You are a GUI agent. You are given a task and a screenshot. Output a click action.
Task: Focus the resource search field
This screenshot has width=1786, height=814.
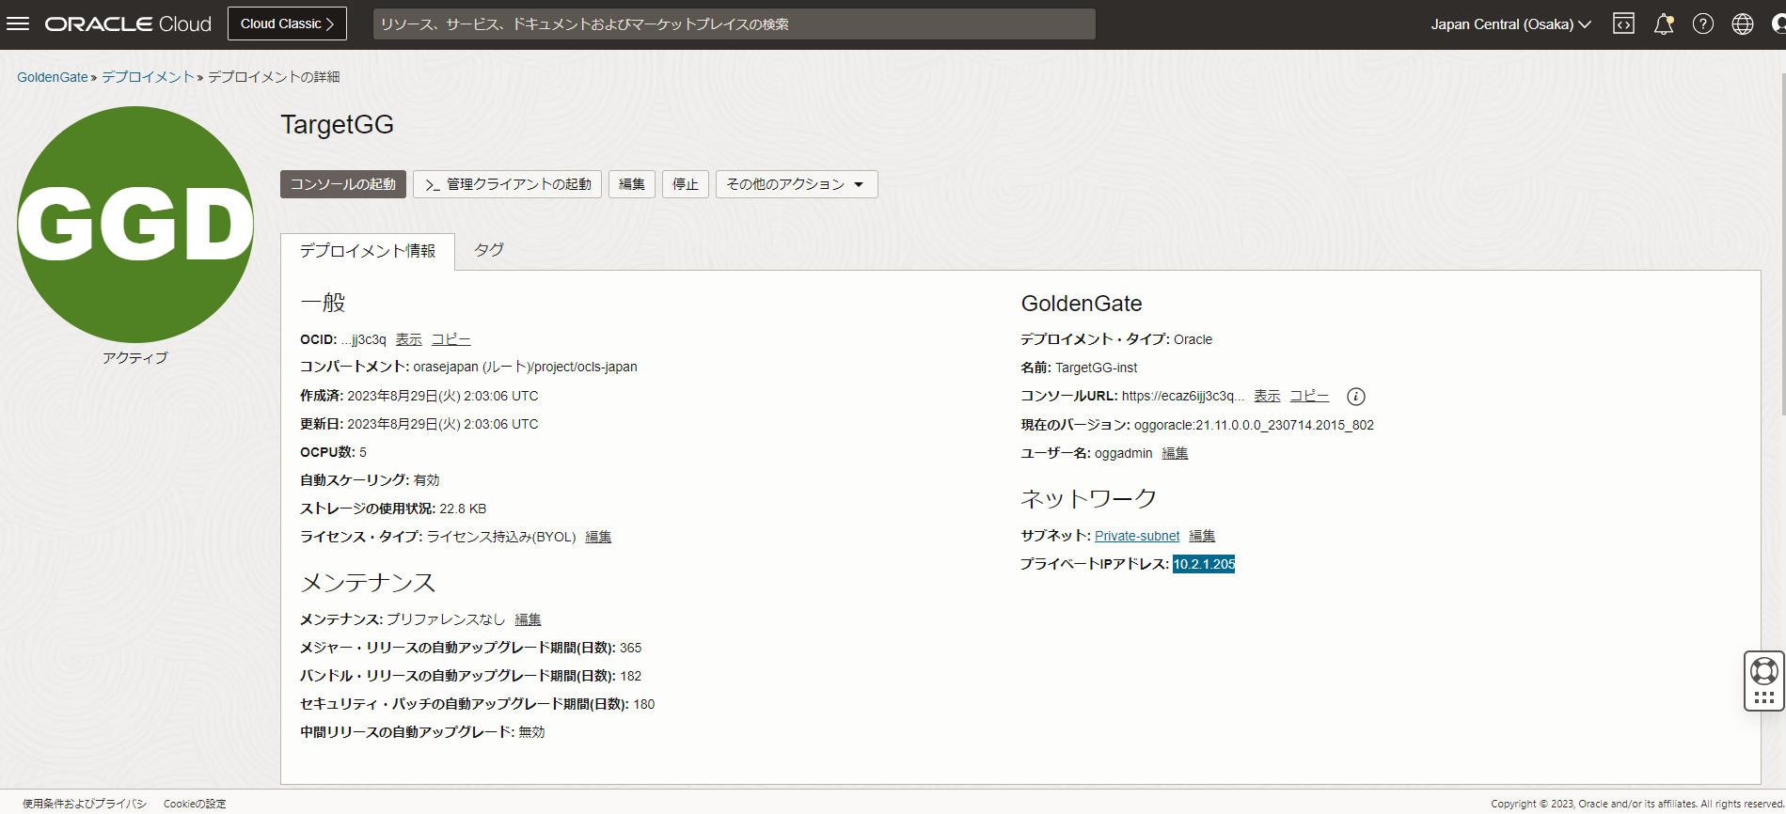pos(735,24)
